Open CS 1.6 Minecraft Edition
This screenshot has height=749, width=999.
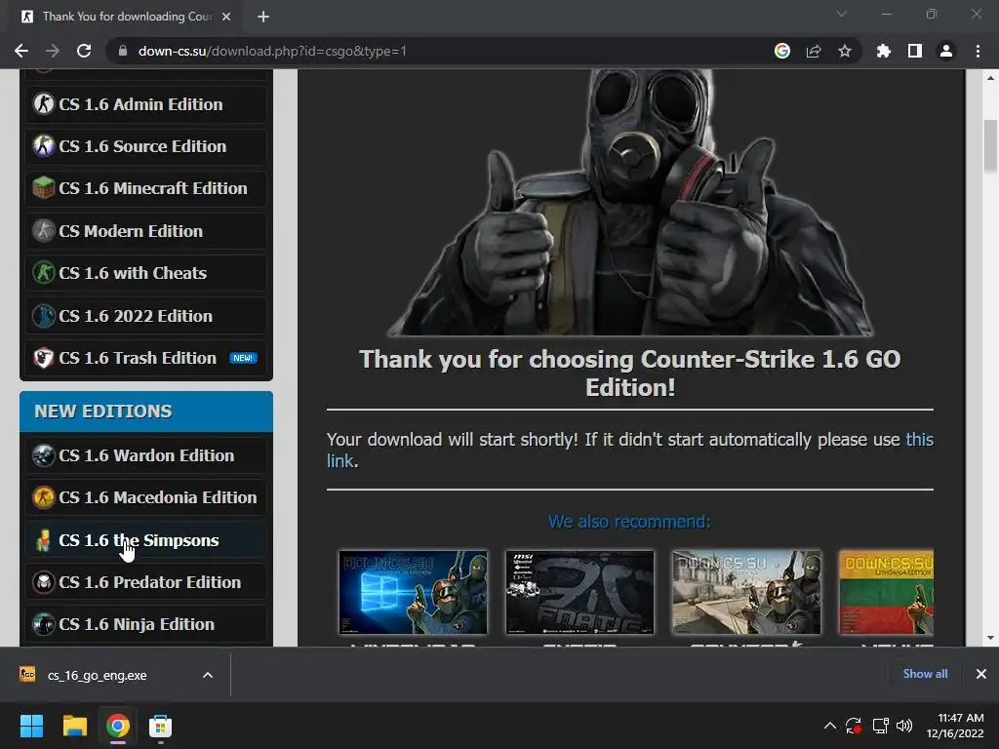[146, 188]
